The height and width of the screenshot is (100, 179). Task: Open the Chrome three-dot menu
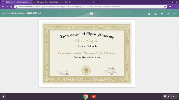click(x=176, y=7)
